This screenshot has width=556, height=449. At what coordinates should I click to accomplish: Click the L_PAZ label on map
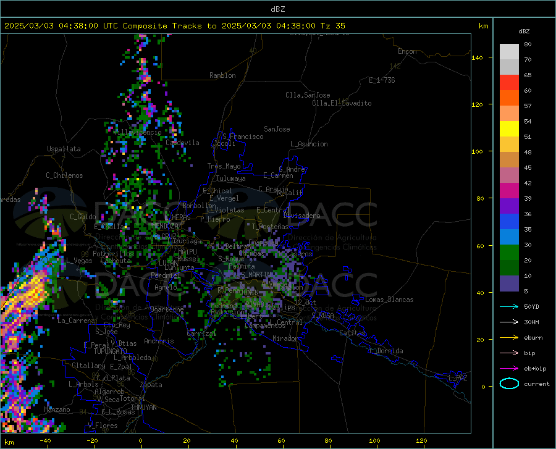tap(458, 378)
